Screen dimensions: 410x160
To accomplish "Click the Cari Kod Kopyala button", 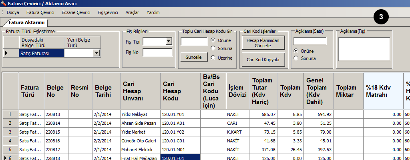I will 263,60.
